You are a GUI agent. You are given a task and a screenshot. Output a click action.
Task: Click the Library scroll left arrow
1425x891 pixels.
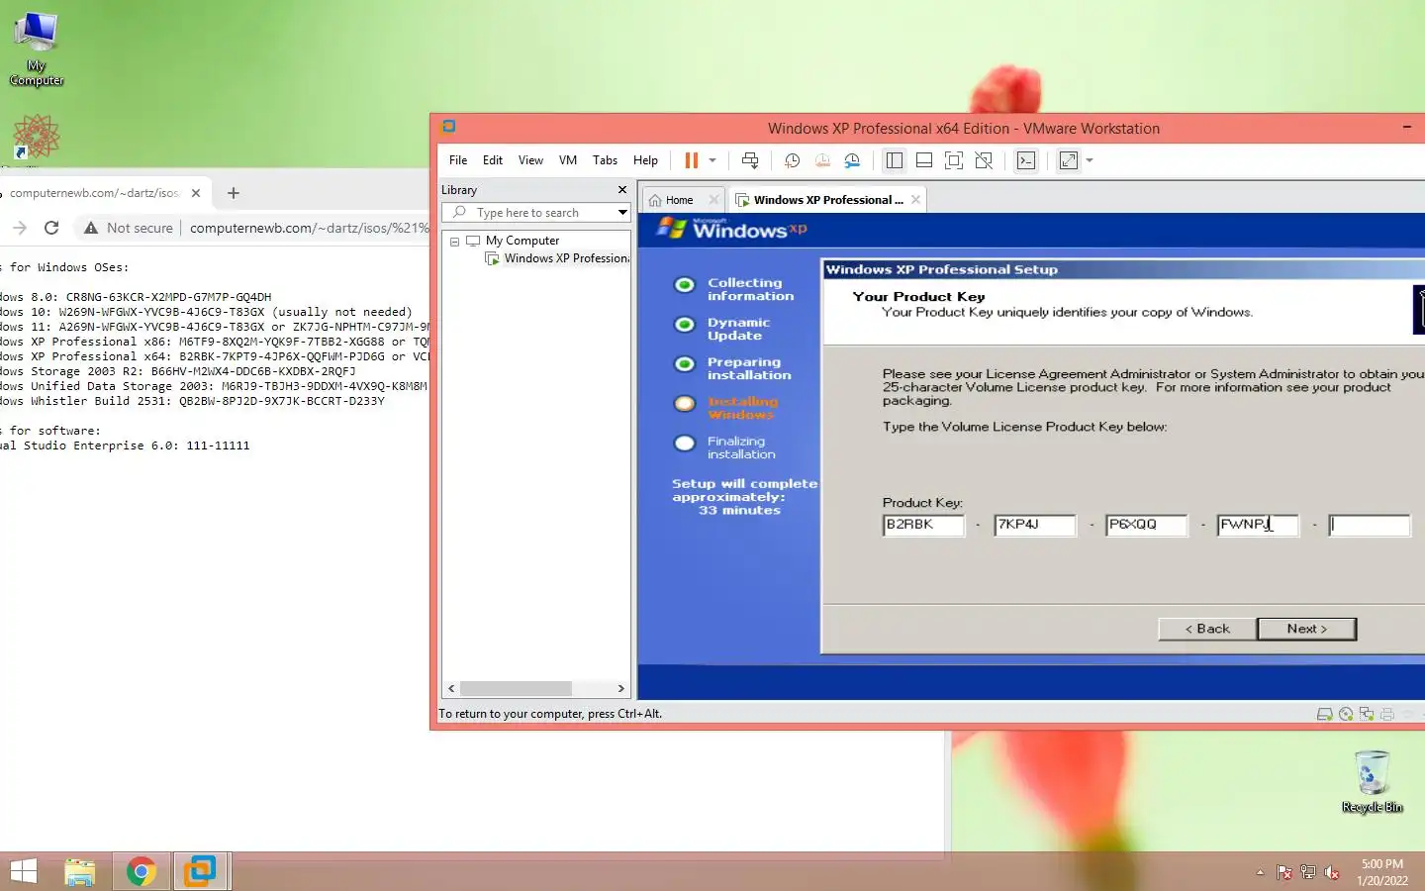[451, 688]
